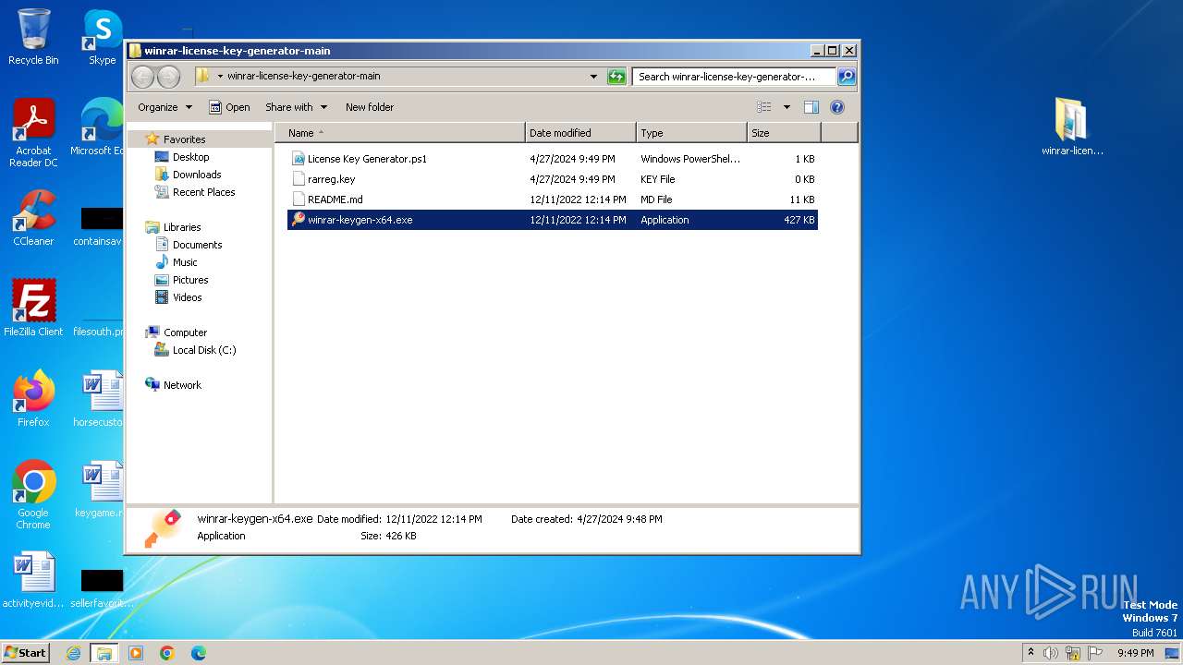Screen dimensions: 1183x665
Task: Click the taskbar clock showing 9:49 PM
Action: click(x=1135, y=653)
